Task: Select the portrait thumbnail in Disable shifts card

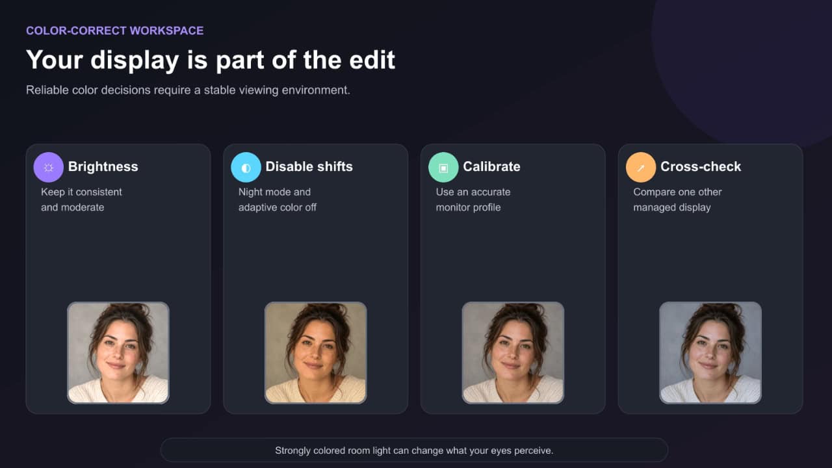Action: point(316,352)
